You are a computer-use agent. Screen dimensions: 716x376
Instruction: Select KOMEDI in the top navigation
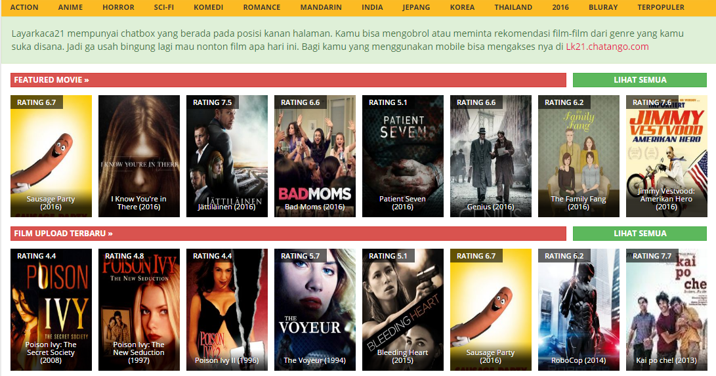[208, 7]
